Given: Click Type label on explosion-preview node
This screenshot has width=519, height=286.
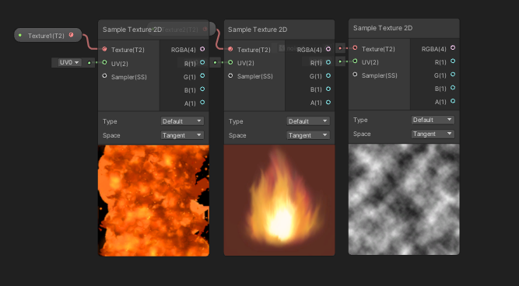Looking at the screenshot, I should 110,121.
